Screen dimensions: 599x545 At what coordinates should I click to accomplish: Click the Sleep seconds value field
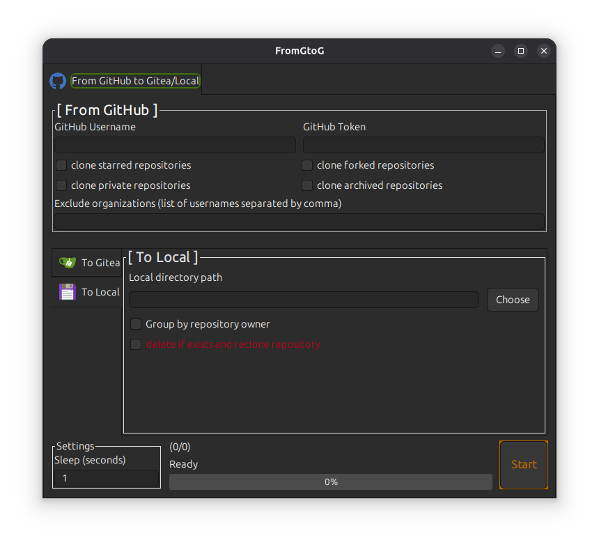click(x=107, y=478)
